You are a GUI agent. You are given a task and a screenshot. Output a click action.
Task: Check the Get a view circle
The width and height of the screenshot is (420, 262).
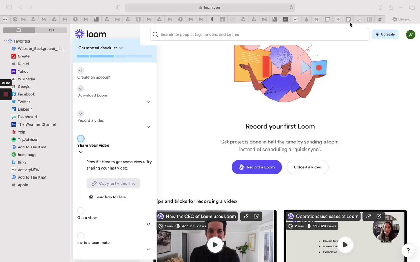coord(81,211)
